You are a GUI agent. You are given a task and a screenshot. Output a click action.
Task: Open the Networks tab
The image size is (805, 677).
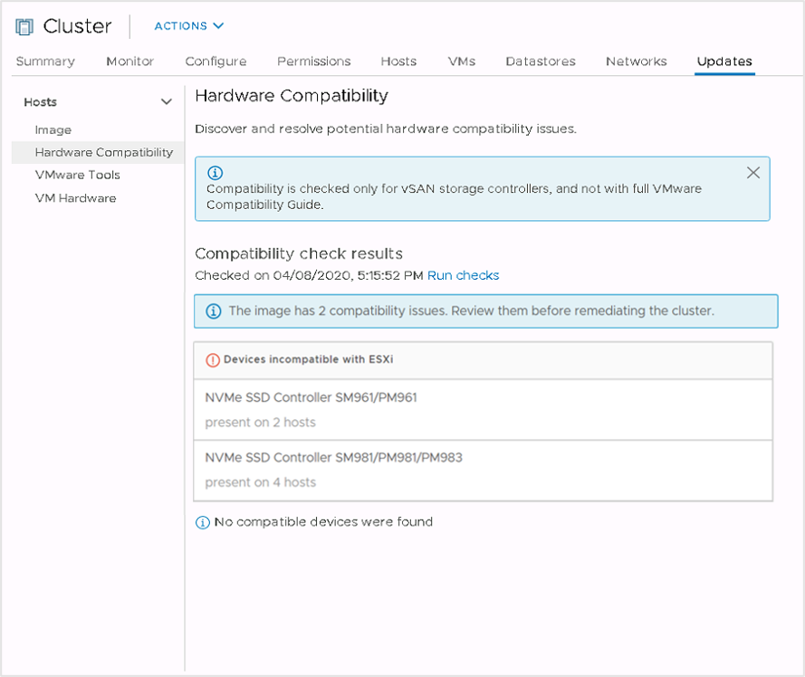tap(636, 61)
